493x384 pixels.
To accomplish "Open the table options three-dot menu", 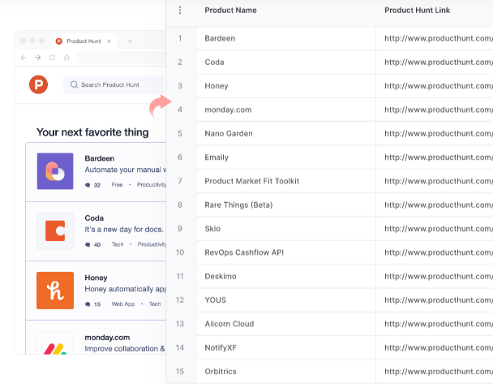I will click(x=180, y=11).
